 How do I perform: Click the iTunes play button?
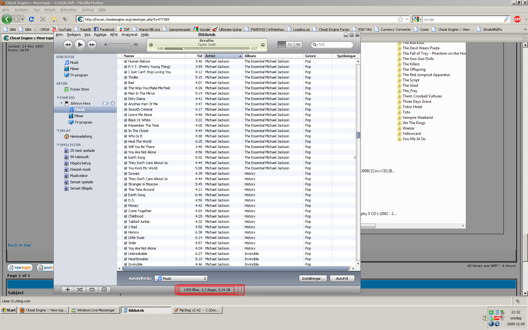tap(80, 45)
